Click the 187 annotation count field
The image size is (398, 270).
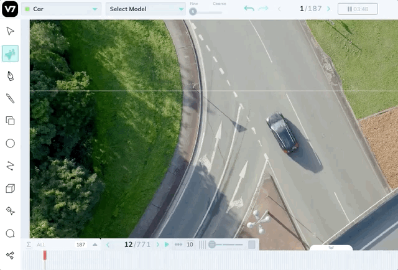coord(80,244)
